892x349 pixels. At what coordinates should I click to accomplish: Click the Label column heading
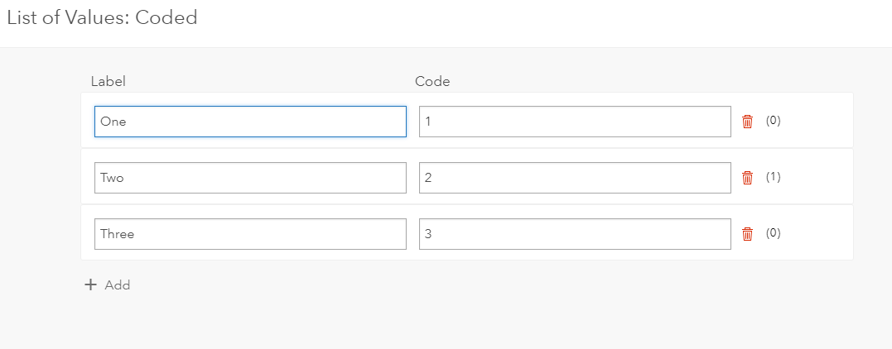108,81
